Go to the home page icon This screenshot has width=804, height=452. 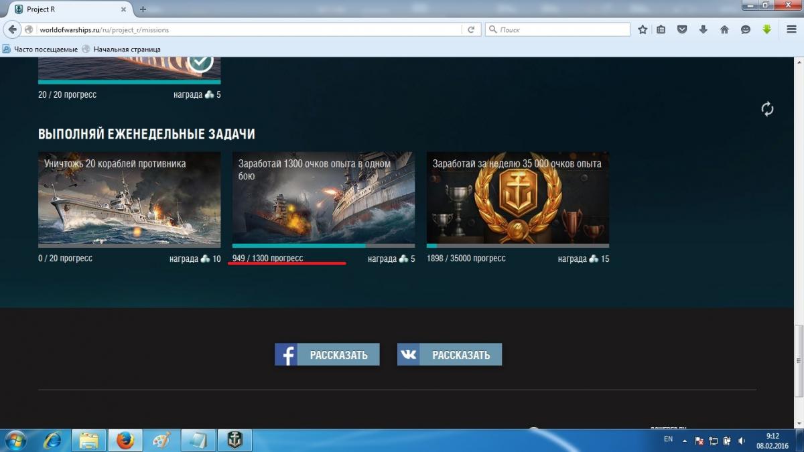tap(724, 29)
